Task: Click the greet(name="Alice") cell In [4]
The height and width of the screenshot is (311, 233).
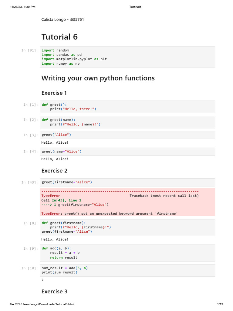Action: tap(127, 152)
